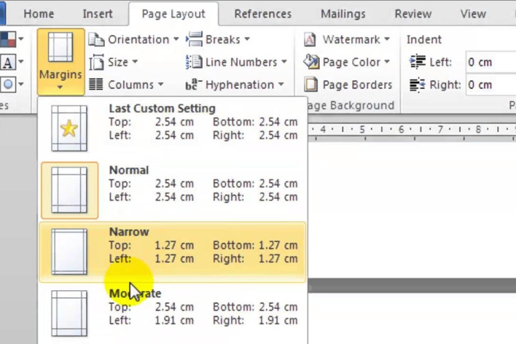Click the Orientation page icon
Viewport: 516px width, 344px height.
(97, 40)
